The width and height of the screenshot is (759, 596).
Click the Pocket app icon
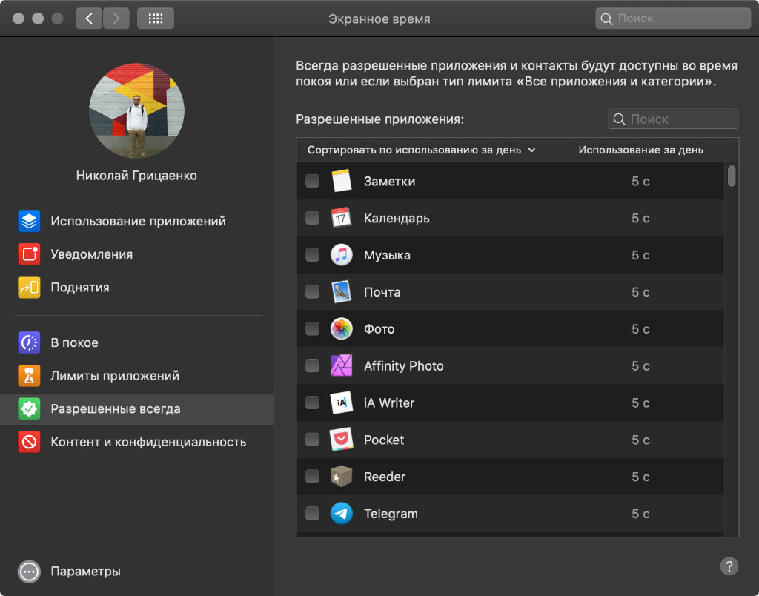point(341,440)
